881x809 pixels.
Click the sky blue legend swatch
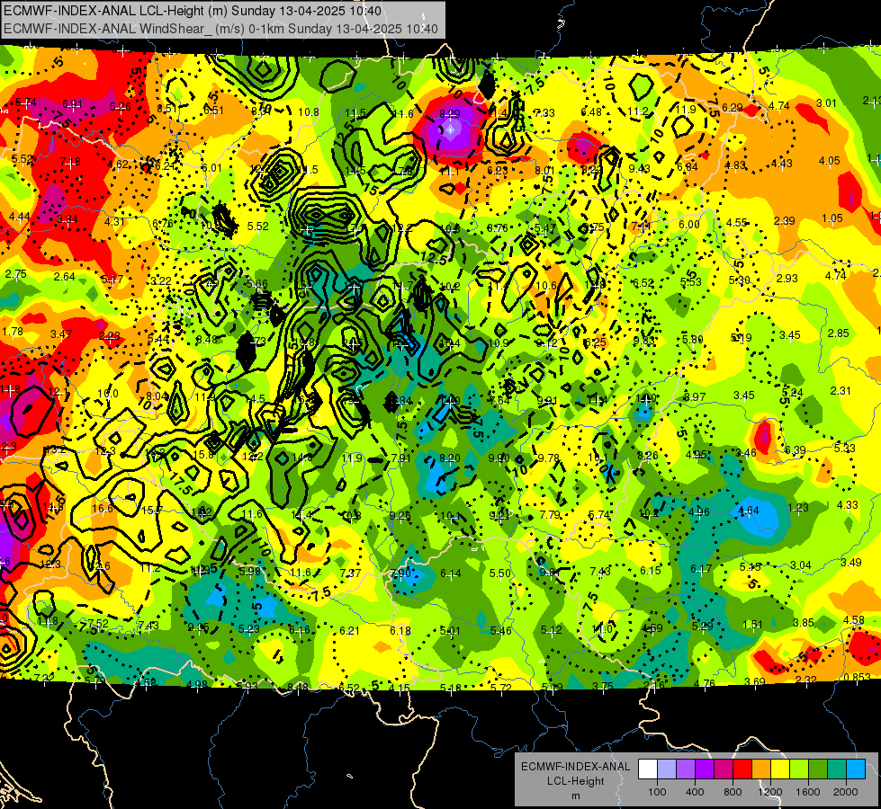[856, 769]
